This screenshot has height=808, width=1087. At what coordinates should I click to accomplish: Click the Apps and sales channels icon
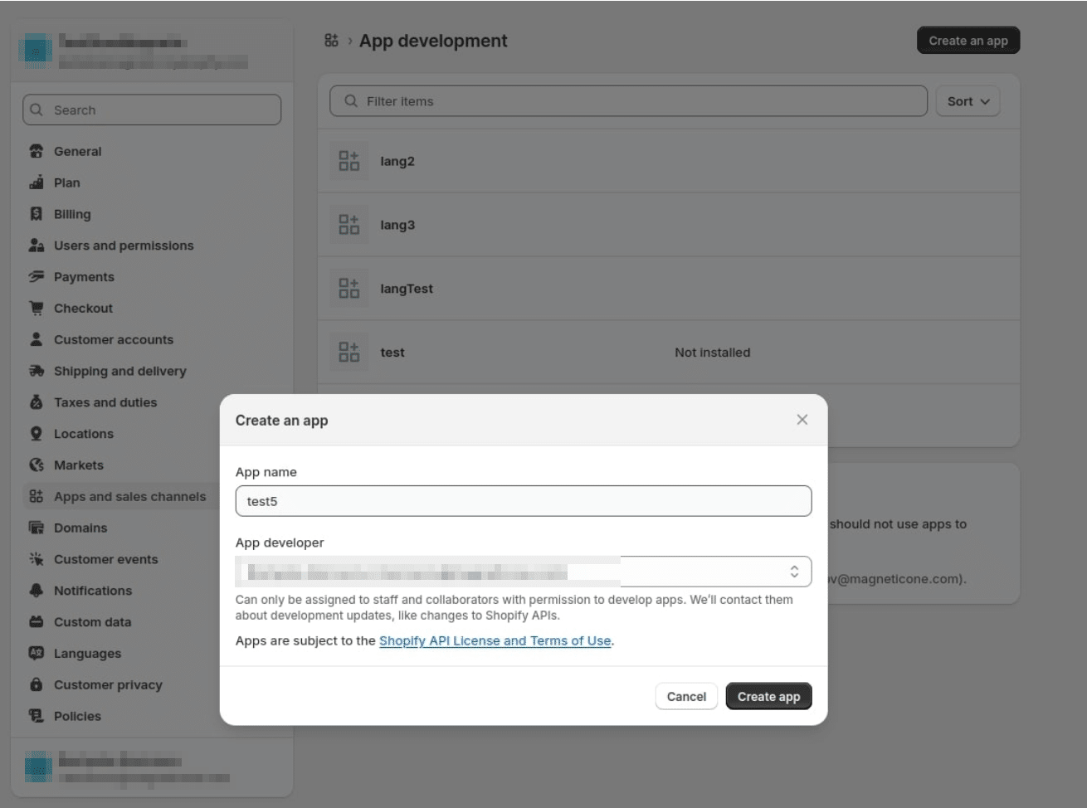pyautogui.click(x=37, y=496)
